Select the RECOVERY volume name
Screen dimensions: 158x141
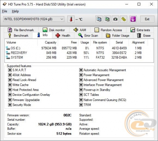pyautogui.click(x=19, y=53)
